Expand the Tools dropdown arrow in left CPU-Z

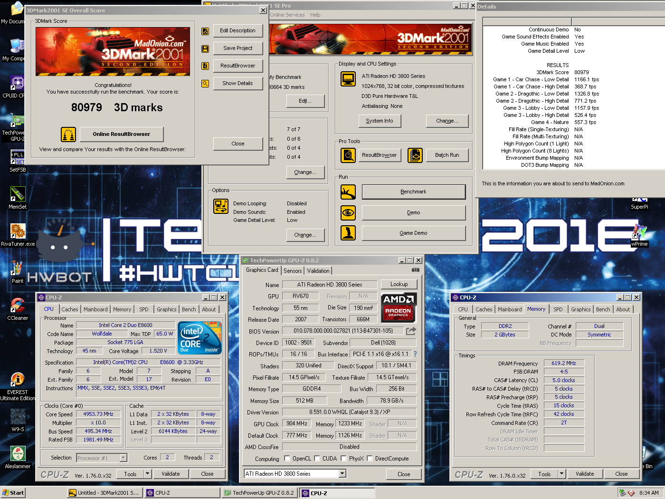tap(147, 474)
